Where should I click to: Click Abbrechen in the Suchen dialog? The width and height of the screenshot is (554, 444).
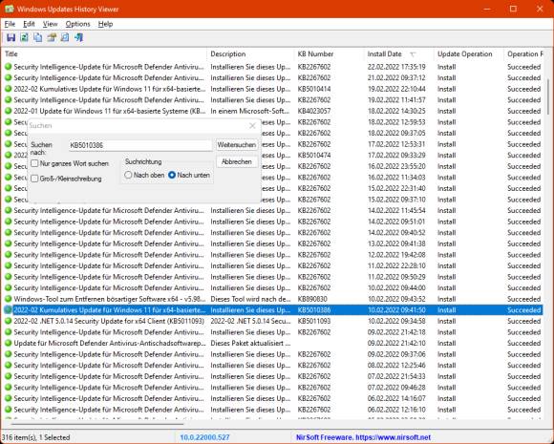click(x=236, y=161)
